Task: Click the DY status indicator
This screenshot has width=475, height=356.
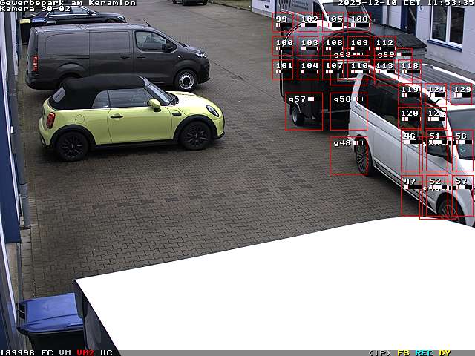Action: 445,352
